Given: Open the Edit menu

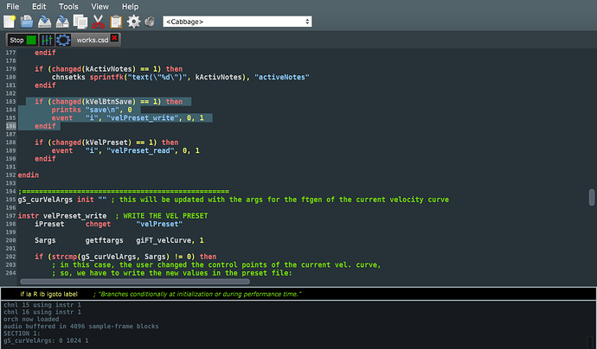Looking at the screenshot, I should point(39,6).
